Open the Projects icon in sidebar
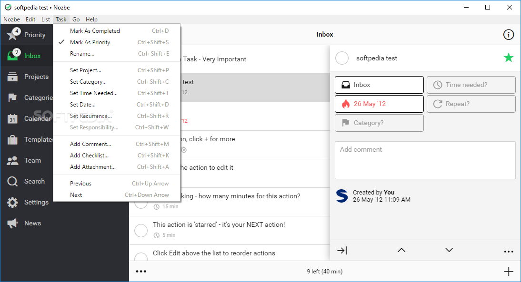The width and height of the screenshot is (521, 282). [x=13, y=77]
